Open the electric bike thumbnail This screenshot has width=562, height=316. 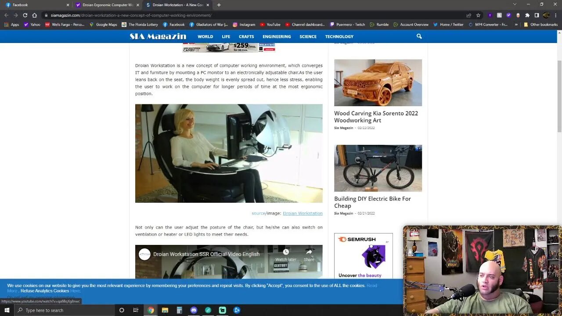378,168
